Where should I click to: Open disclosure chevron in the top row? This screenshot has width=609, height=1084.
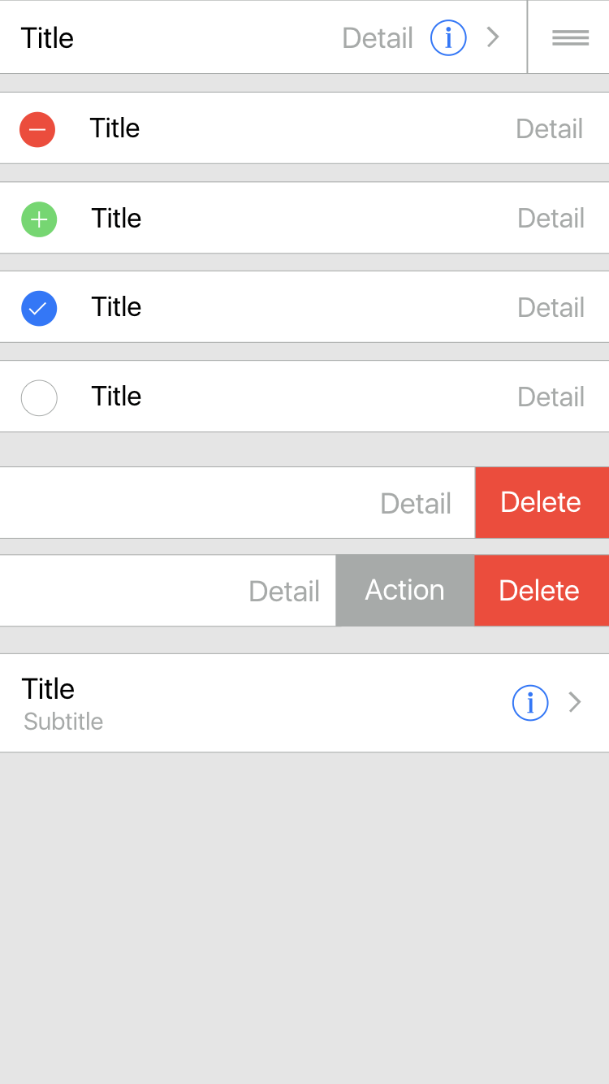click(493, 37)
